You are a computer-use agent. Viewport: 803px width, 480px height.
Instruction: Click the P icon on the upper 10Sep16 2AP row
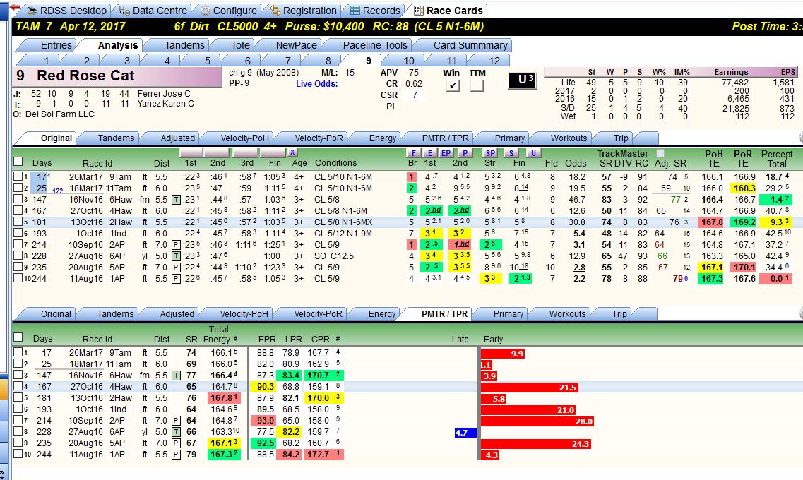point(176,245)
